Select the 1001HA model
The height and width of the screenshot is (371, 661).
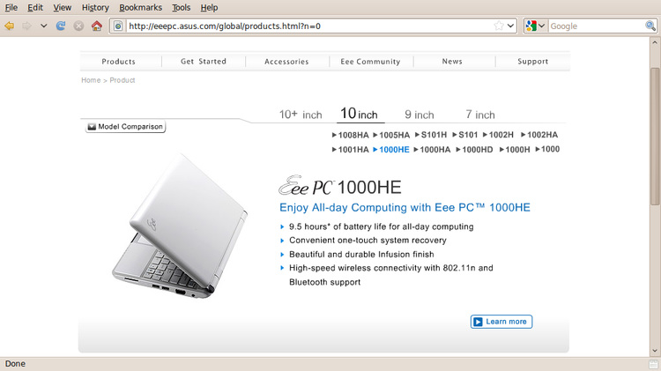point(350,150)
